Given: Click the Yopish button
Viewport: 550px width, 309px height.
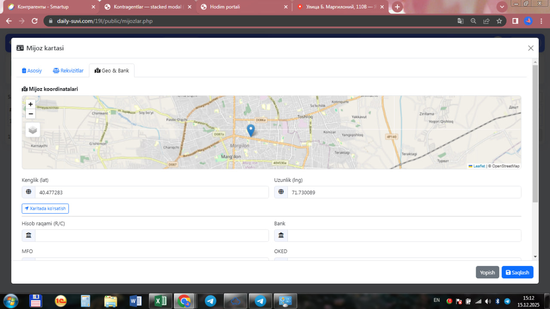Looking at the screenshot, I should [487, 272].
